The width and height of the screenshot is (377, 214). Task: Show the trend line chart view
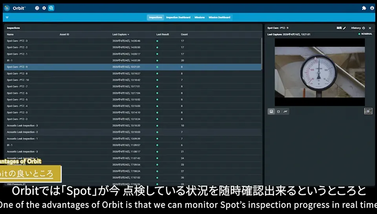(x=285, y=111)
